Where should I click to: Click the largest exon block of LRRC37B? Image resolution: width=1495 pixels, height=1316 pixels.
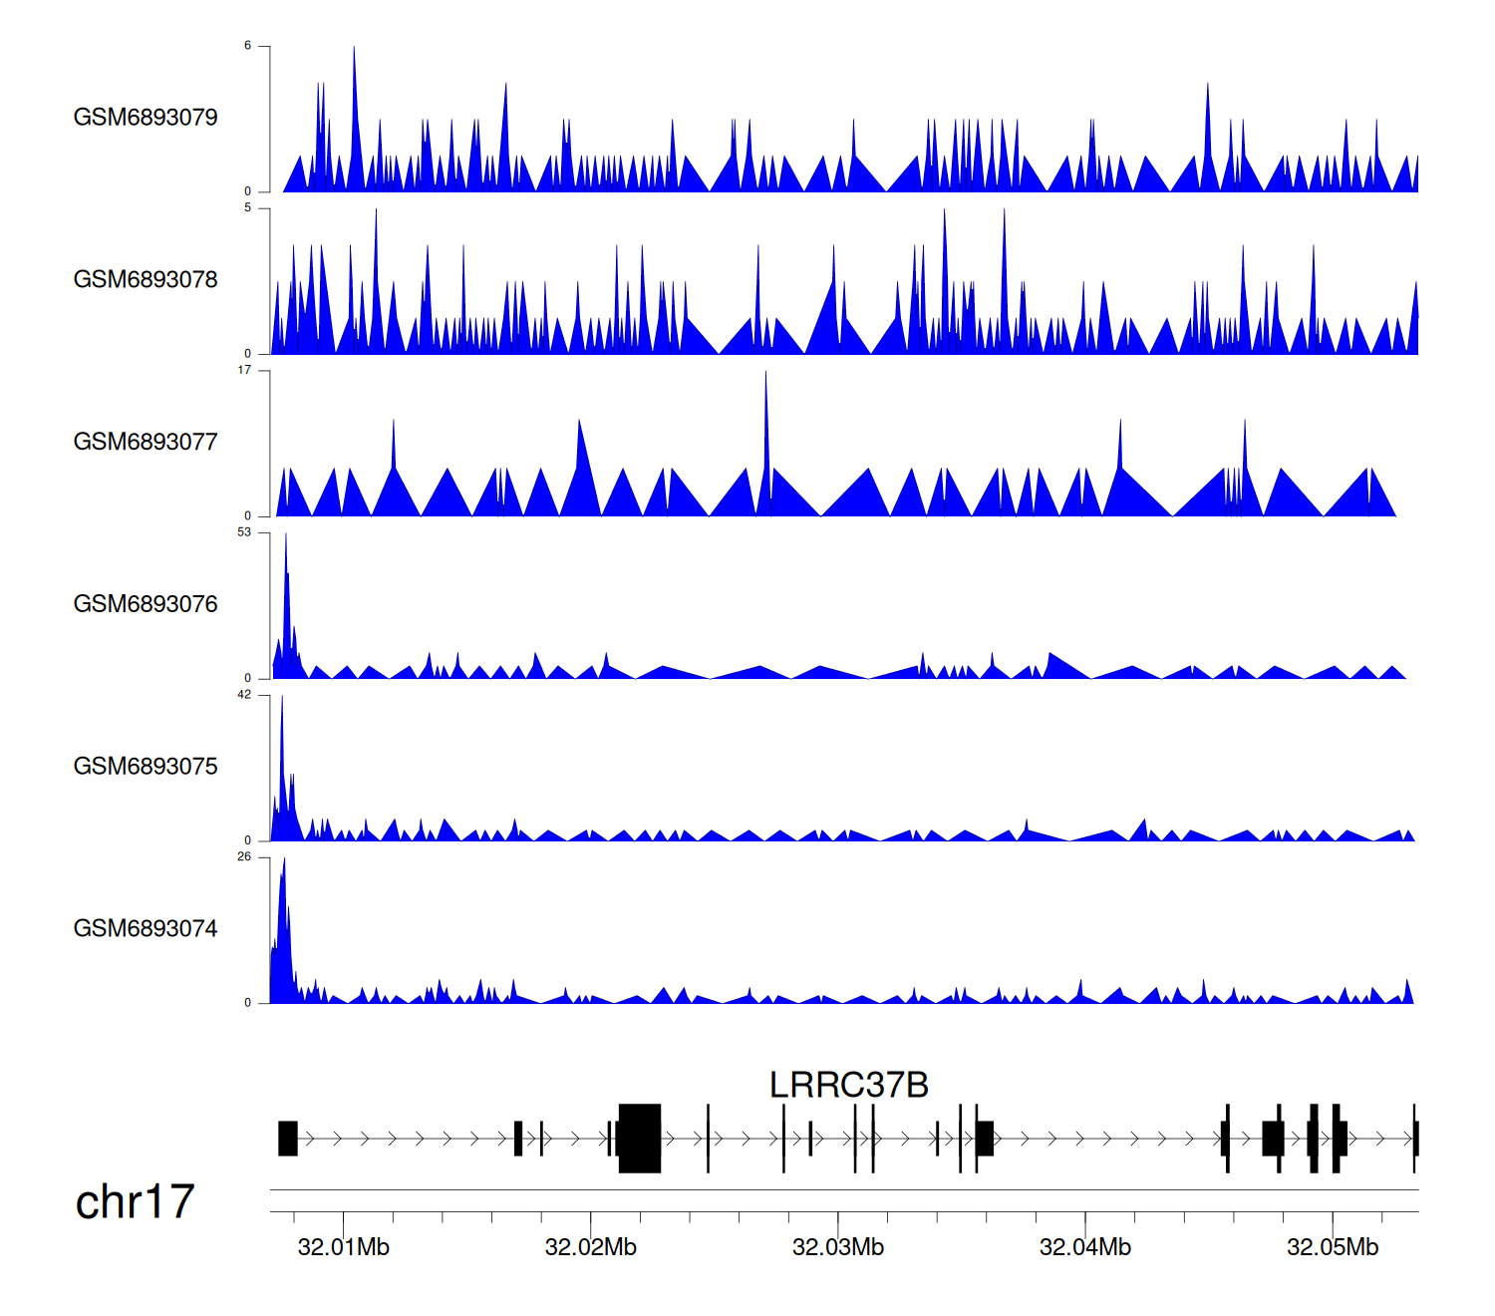pyautogui.click(x=640, y=1138)
